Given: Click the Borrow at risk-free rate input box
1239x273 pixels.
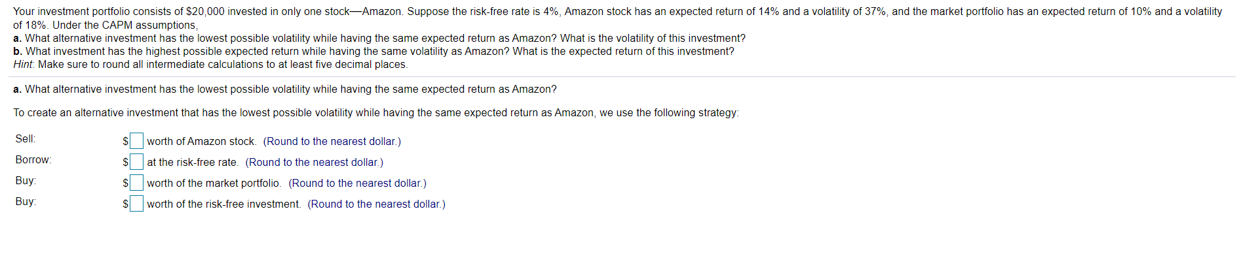Looking at the screenshot, I should pyautogui.click(x=136, y=162).
